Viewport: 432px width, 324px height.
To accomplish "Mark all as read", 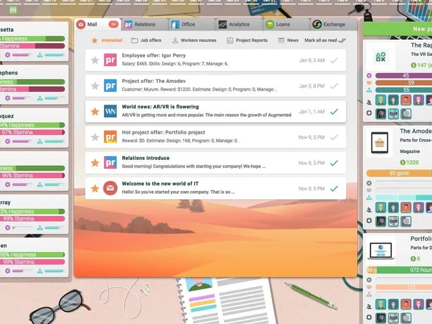I will click(x=325, y=40).
